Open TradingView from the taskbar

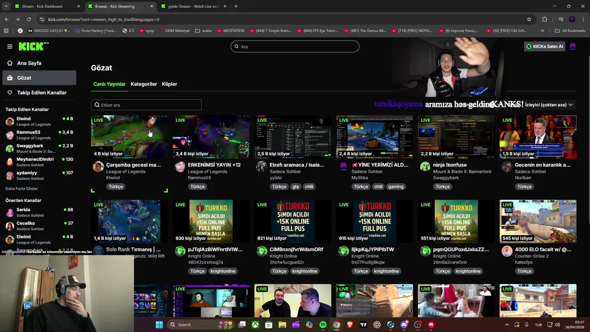pos(364,325)
